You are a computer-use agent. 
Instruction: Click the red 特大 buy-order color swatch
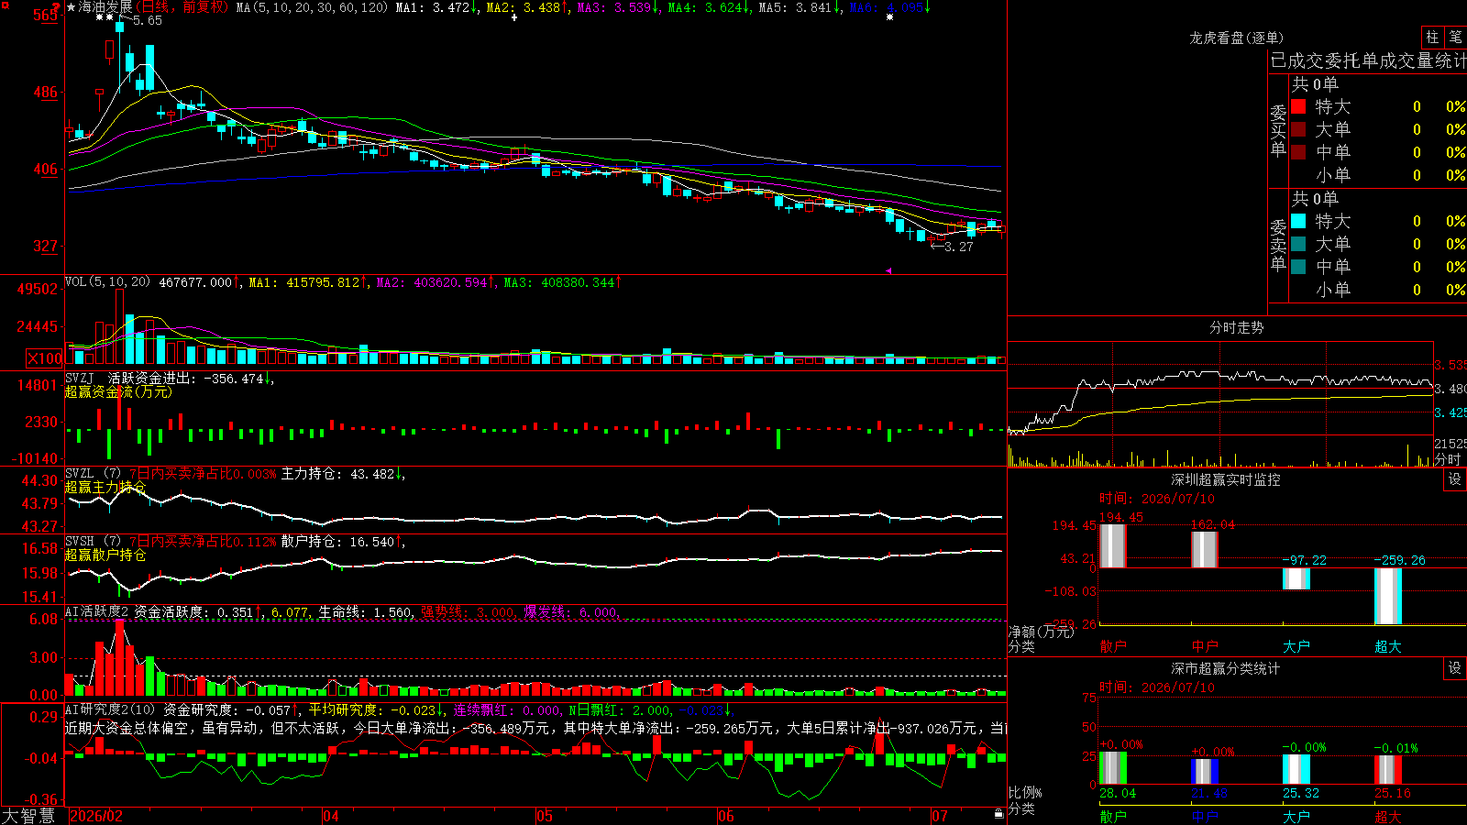coord(1298,106)
